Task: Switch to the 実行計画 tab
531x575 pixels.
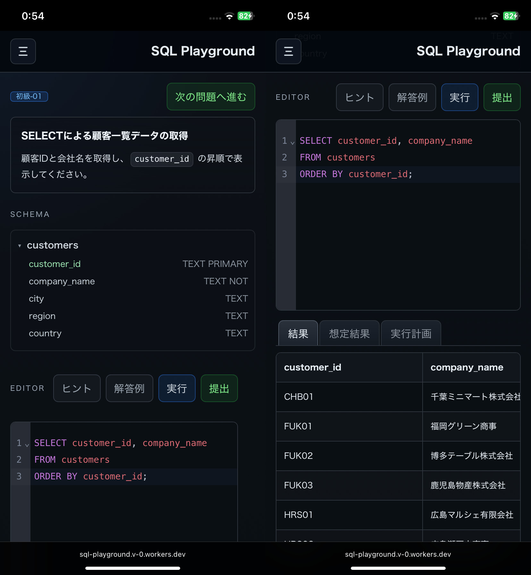Action: (411, 333)
